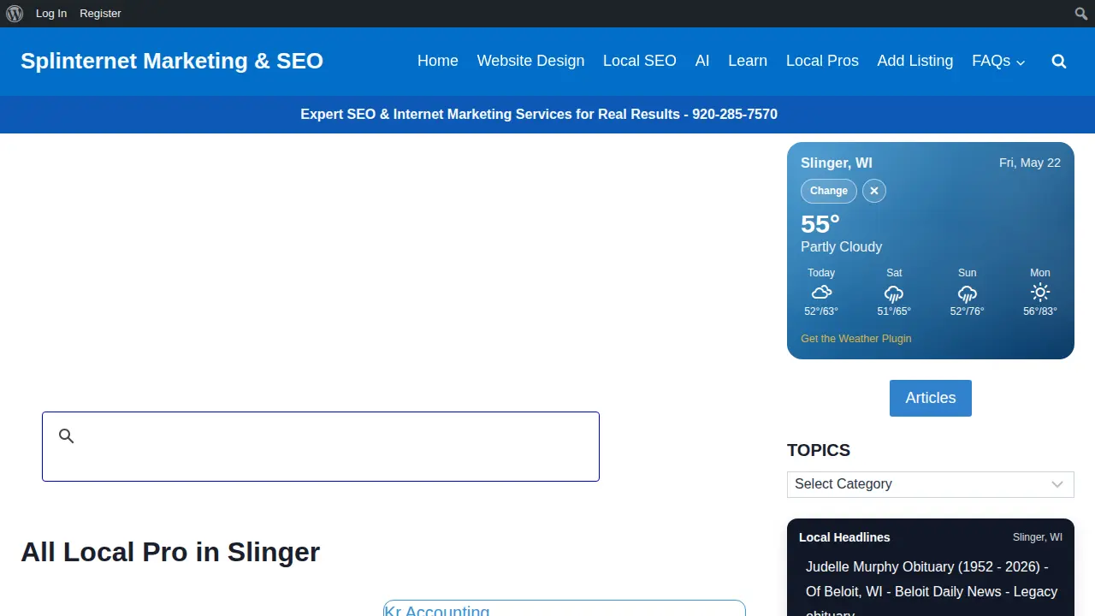The image size is (1095, 616).
Task: Open Get the Weather Plugin link
Action: (856, 339)
